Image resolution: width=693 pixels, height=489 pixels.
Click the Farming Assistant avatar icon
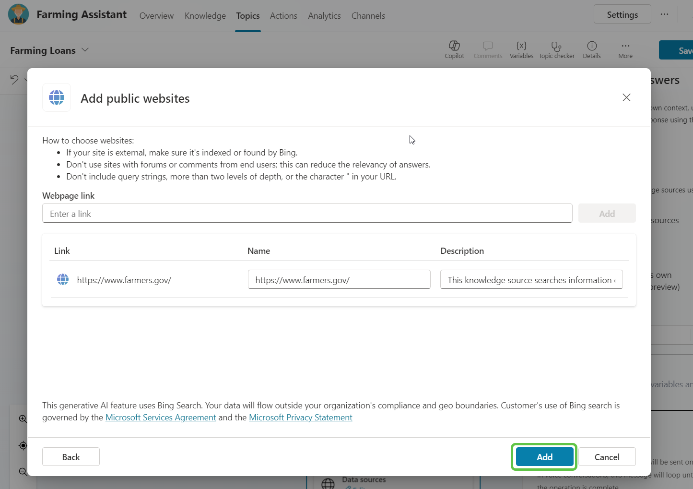pyautogui.click(x=19, y=15)
